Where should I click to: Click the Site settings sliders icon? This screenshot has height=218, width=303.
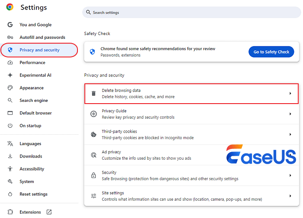93,196
